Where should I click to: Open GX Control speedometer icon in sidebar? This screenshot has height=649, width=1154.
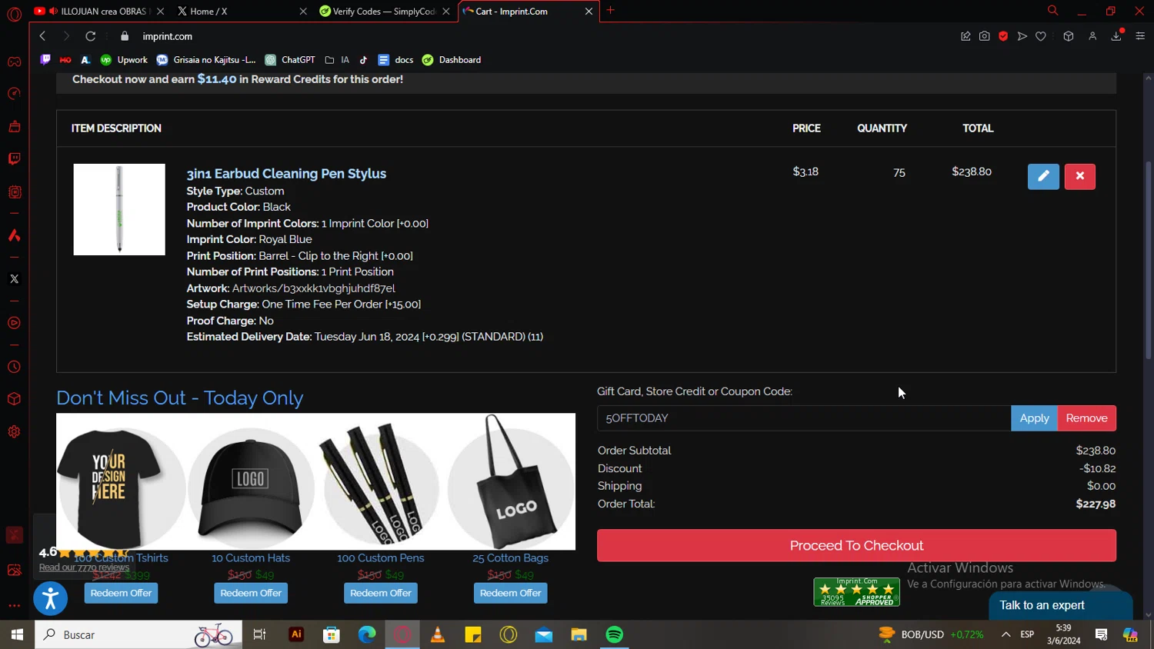coord(14,94)
